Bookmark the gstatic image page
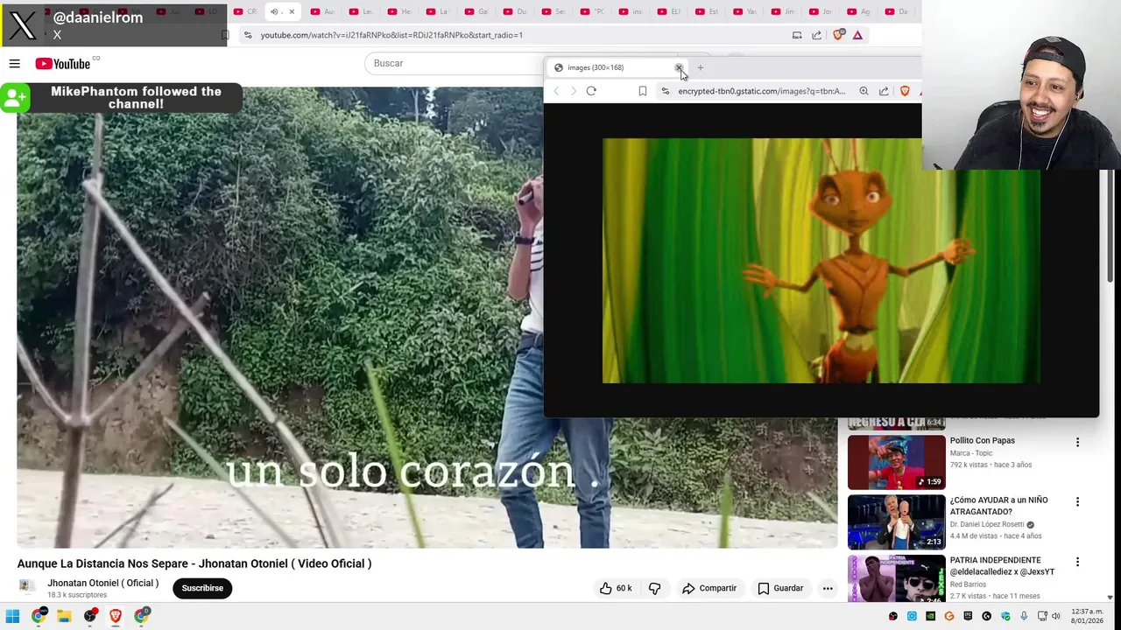Viewport: 1121px width, 630px height. tap(642, 91)
